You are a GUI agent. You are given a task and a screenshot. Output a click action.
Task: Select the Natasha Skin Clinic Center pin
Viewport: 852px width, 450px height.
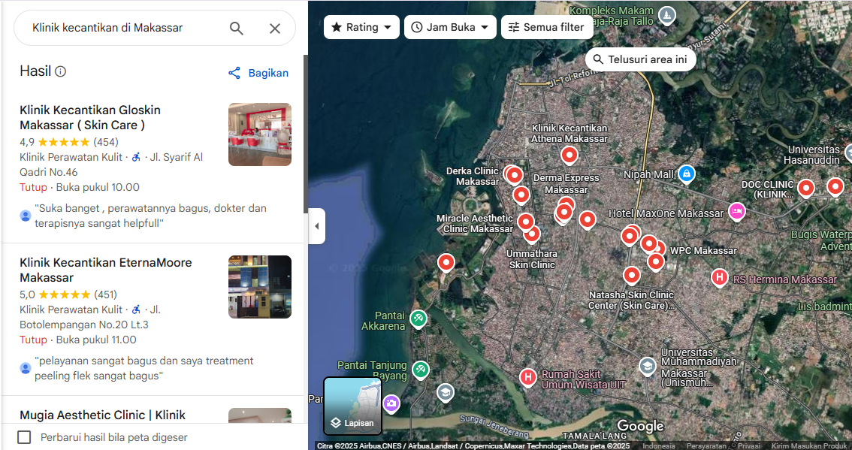point(631,276)
